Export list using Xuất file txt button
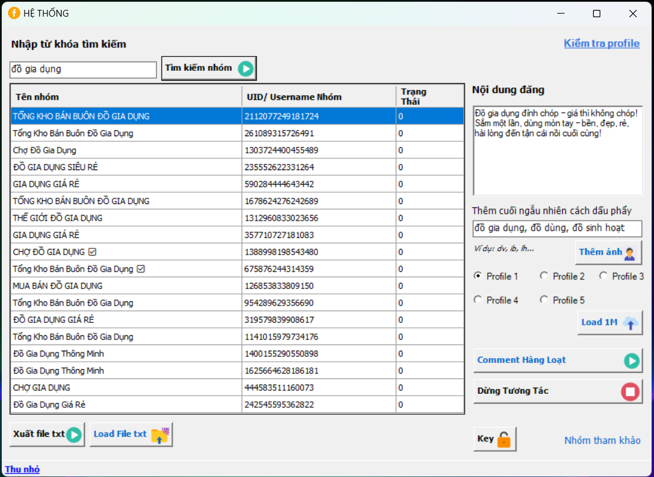 47,434
